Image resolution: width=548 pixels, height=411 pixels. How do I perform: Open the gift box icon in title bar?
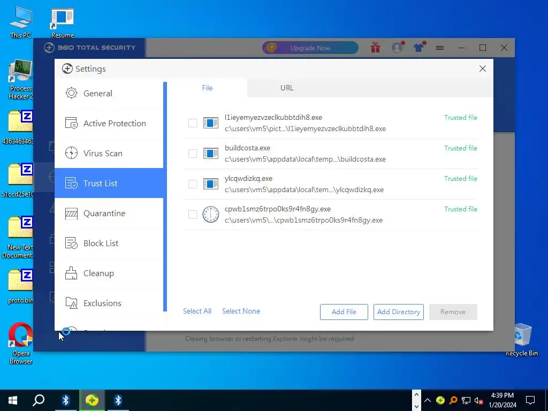click(375, 48)
